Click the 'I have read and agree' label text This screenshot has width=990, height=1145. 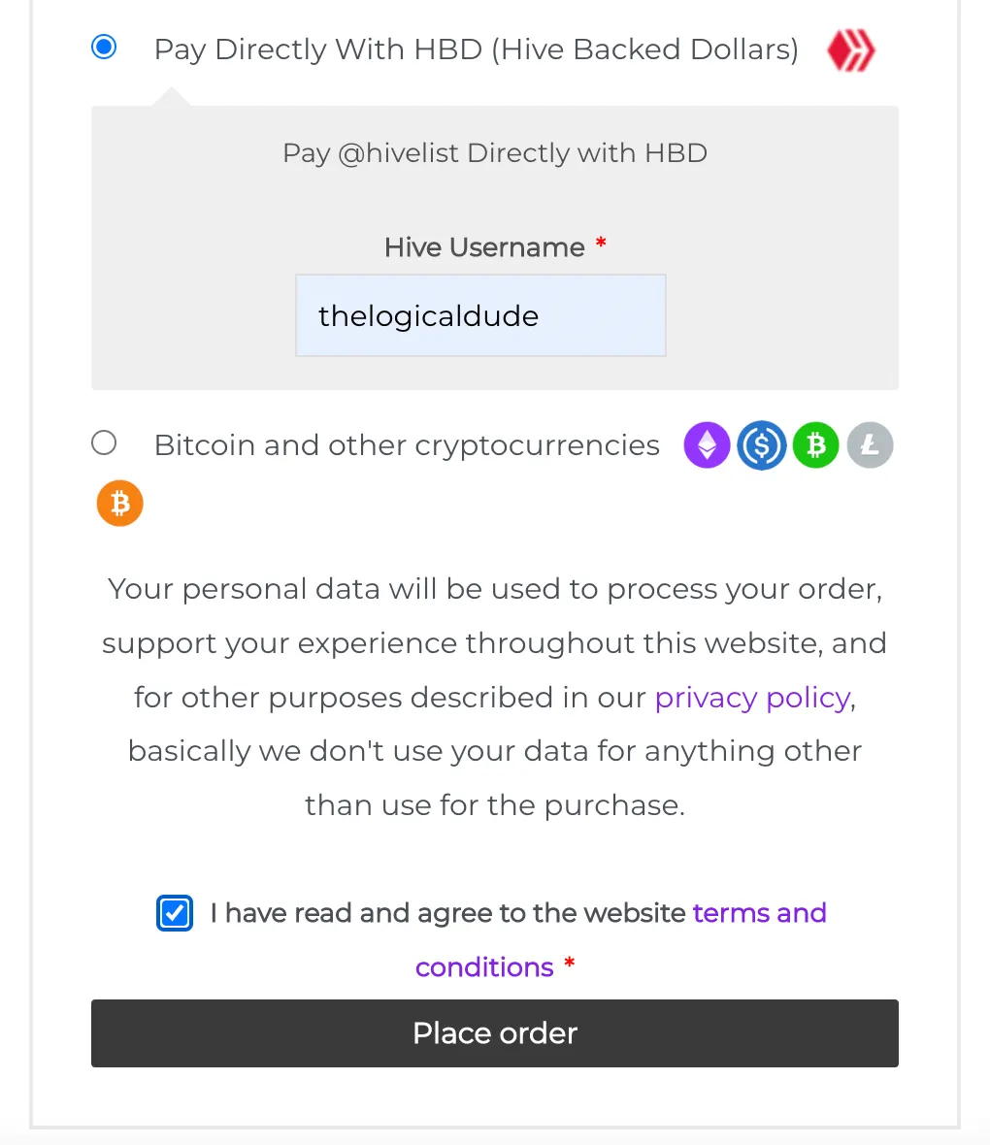coord(447,913)
